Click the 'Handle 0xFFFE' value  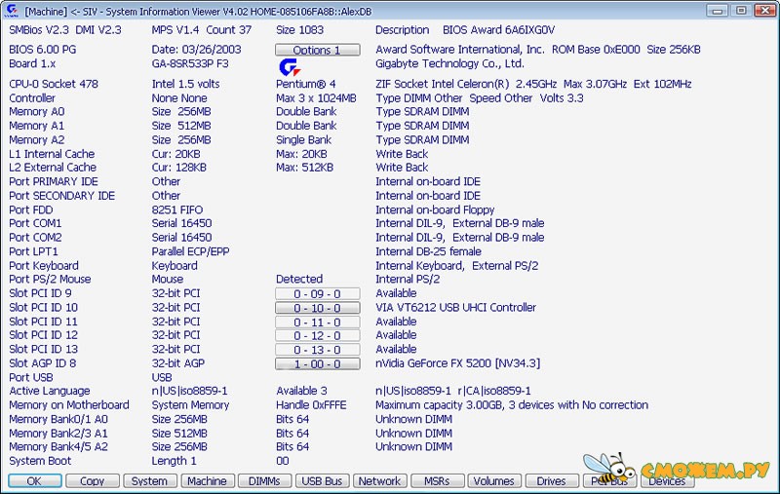(x=311, y=405)
